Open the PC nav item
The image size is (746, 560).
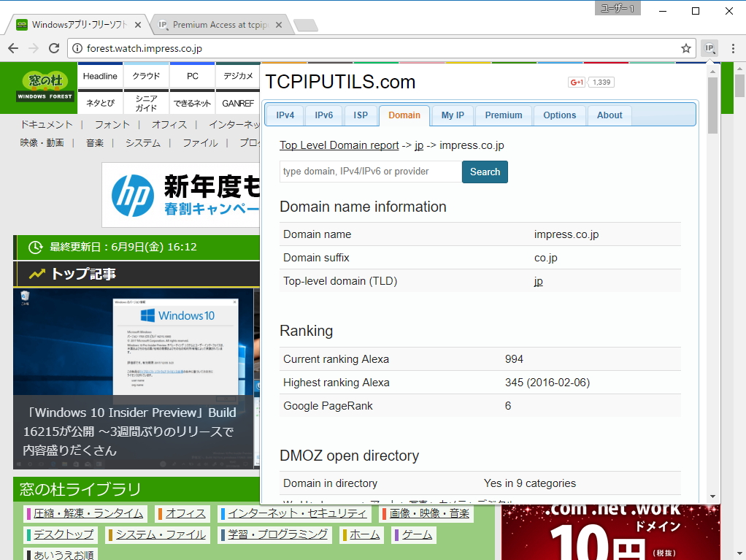192,76
